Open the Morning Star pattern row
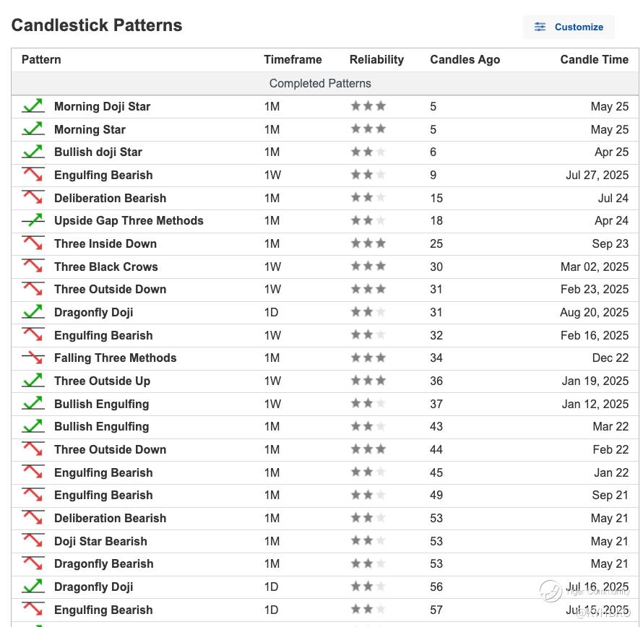 (x=90, y=130)
